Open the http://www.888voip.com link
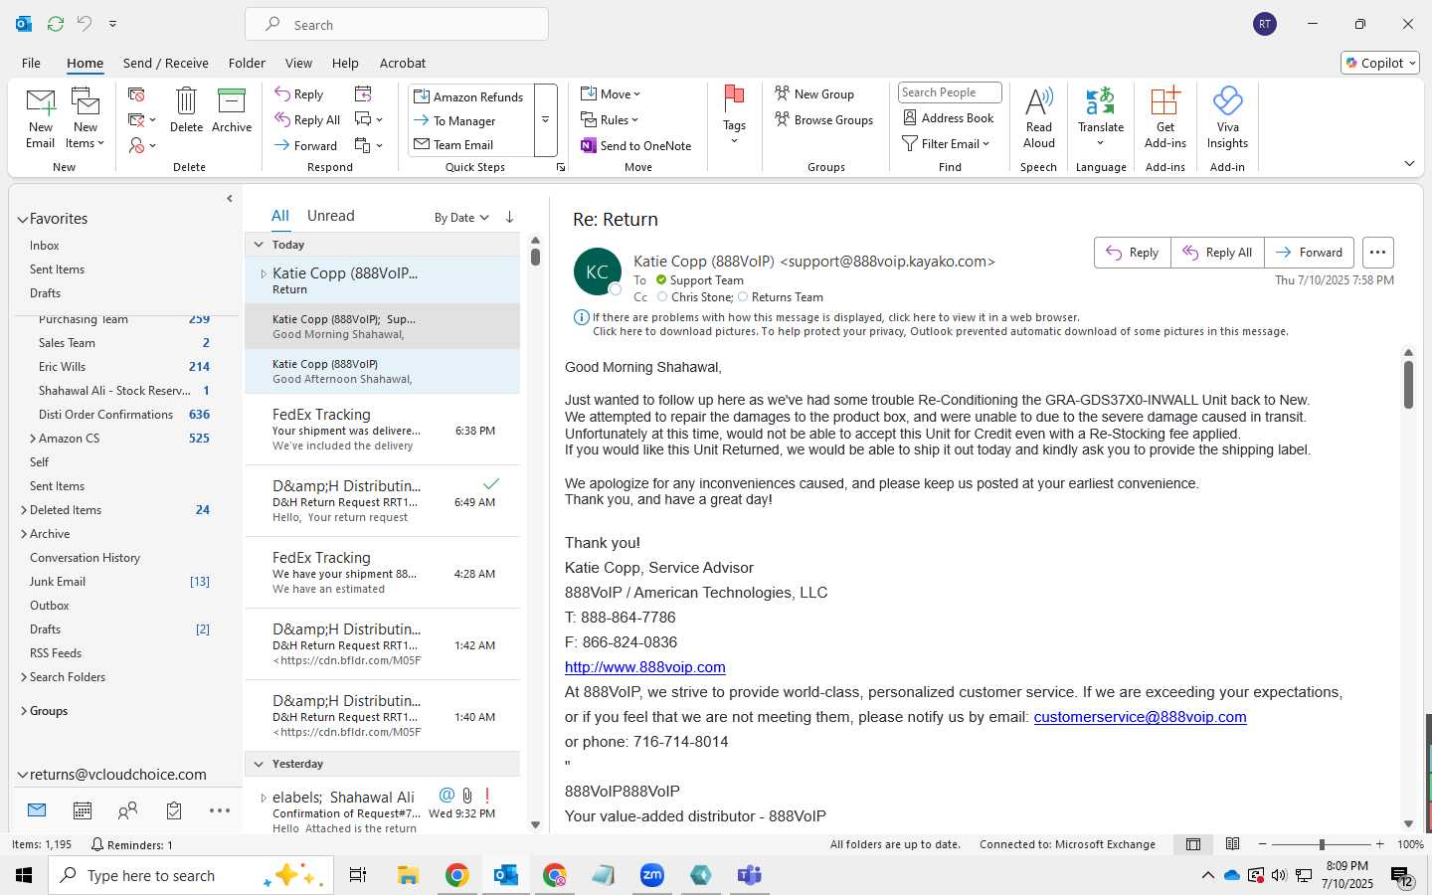This screenshot has height=895, width=1432. click(645, 667)
